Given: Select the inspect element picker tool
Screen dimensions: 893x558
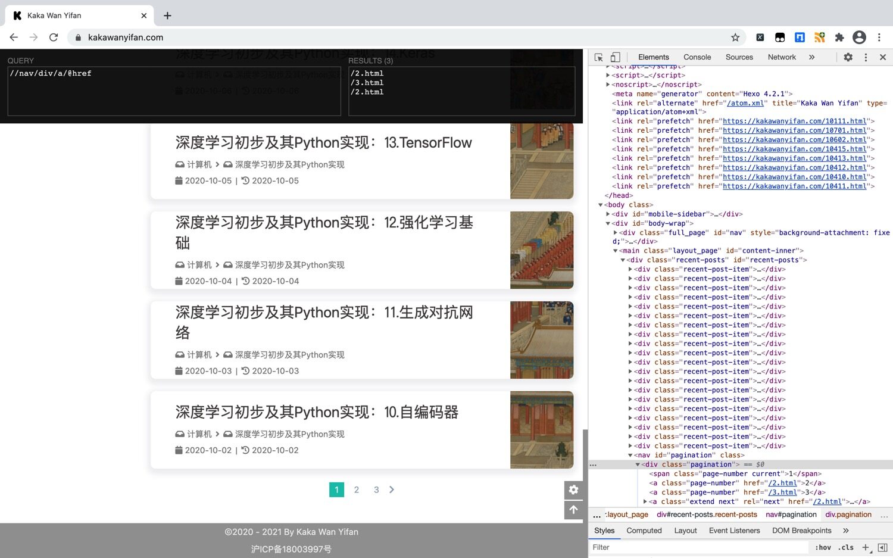Looking at the screenshot, I should (597, 57).
